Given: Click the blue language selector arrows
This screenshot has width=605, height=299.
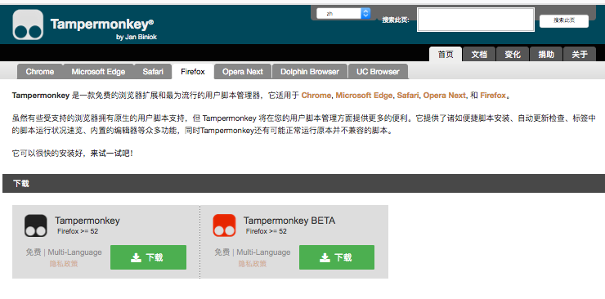Looking at the screenshot, I should (x=365, y=14).
